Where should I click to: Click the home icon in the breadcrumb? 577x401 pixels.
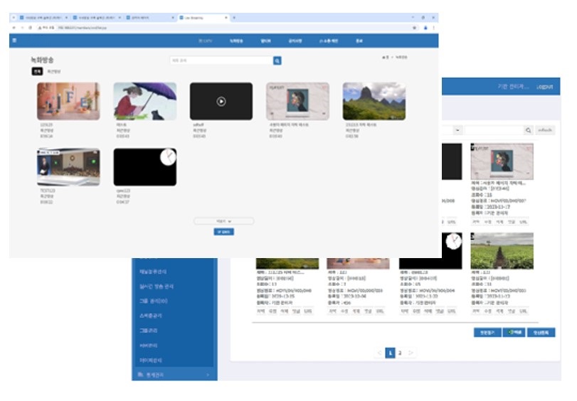(384, 58)
